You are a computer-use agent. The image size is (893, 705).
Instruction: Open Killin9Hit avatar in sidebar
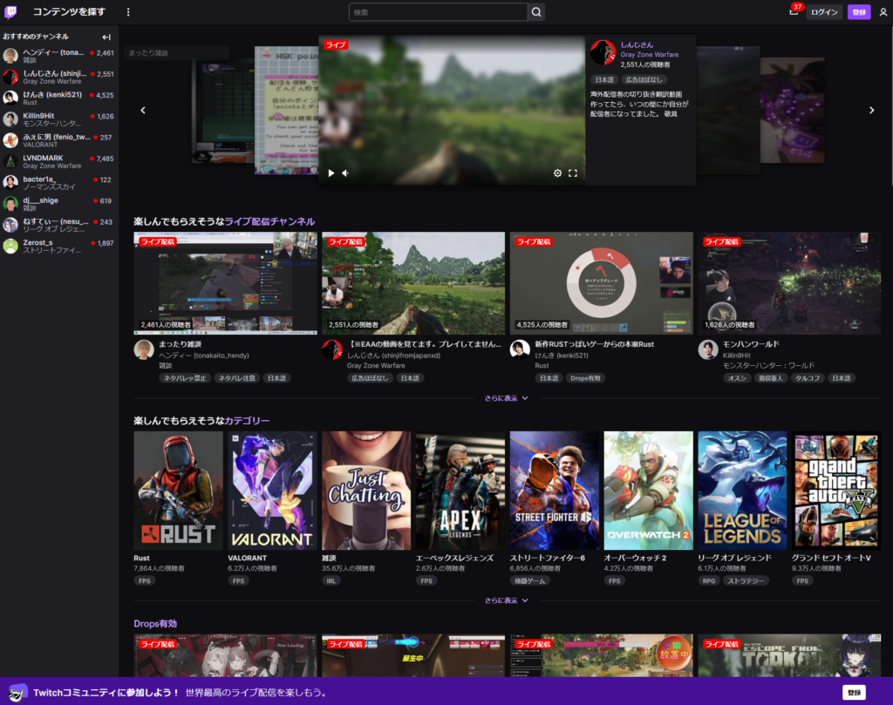10,119
